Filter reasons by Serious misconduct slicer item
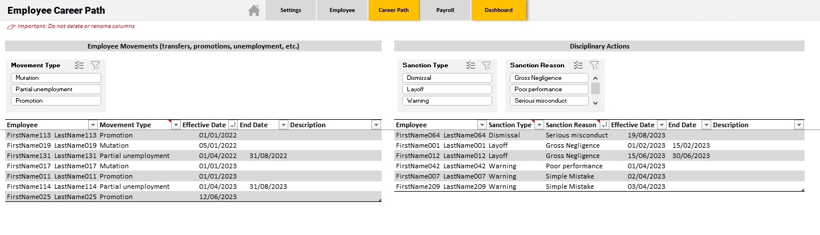820x235 pixels. (x=549, y=100)
